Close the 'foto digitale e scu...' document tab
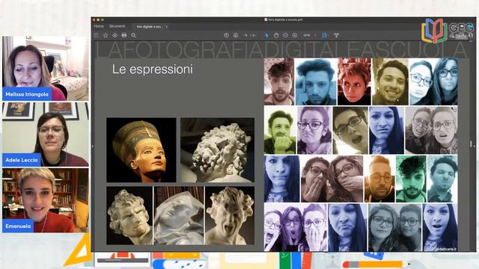 pyautogui.click(x=166, y=27)
